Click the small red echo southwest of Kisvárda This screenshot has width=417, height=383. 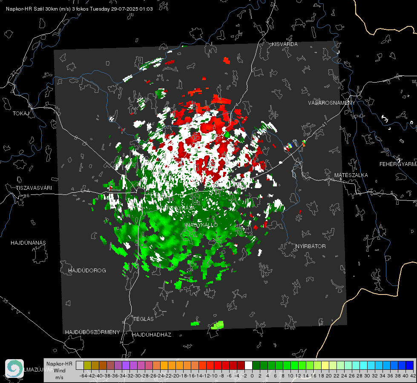[x=226, y=60]
